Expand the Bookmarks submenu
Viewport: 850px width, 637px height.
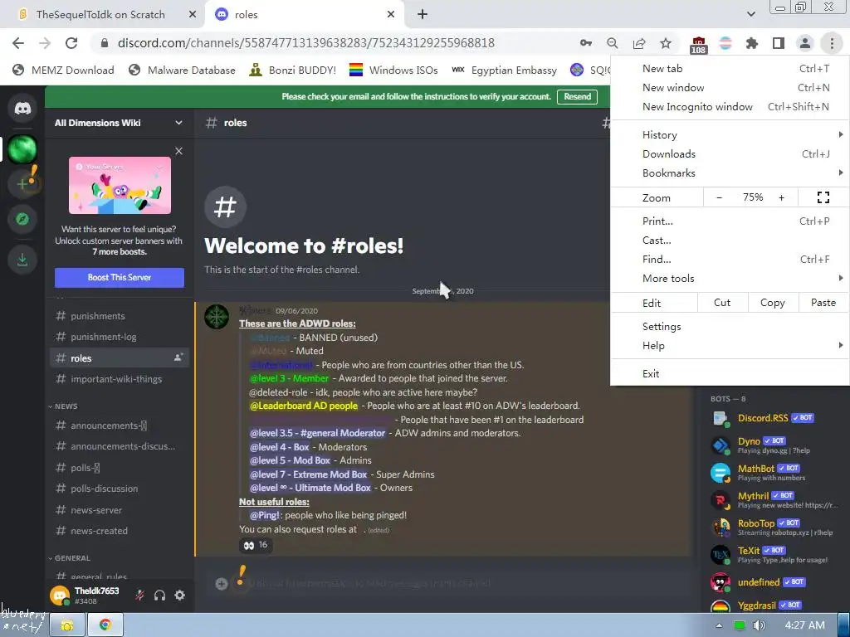[x=730, y=173]
